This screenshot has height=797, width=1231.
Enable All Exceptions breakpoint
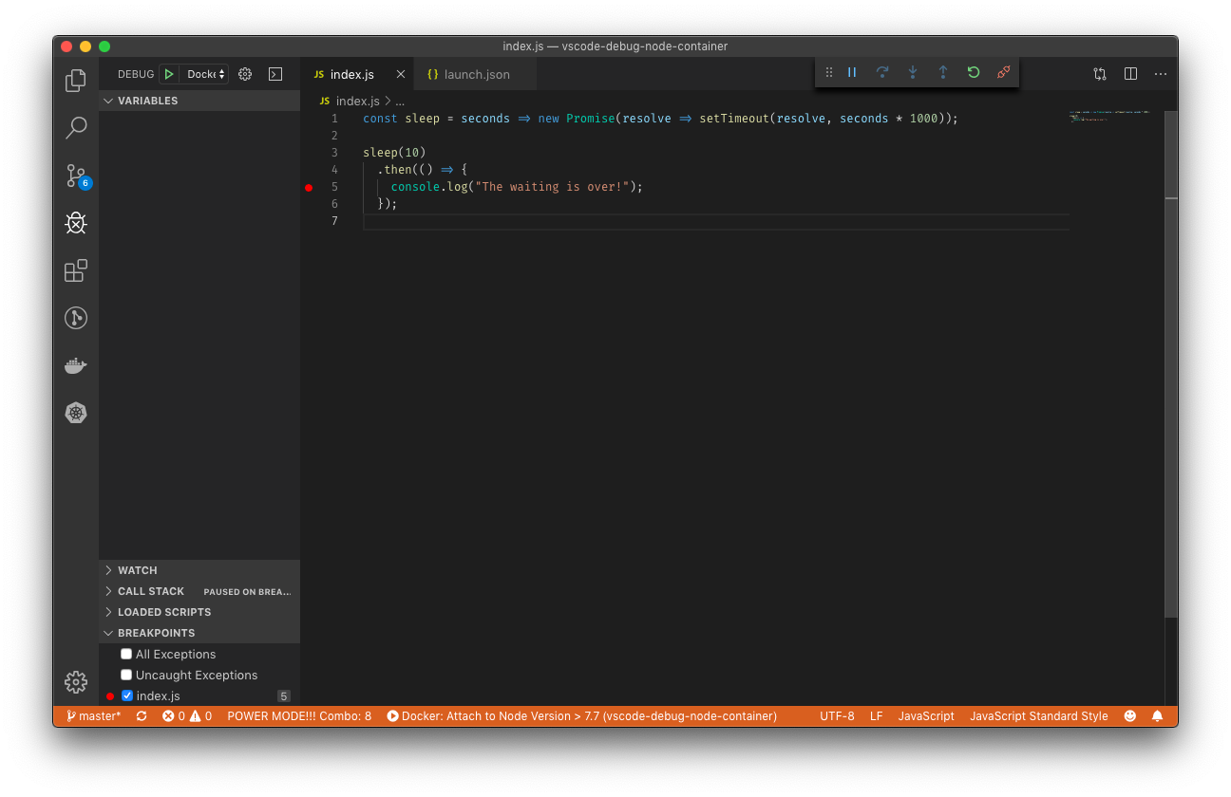tap(126, 654)
